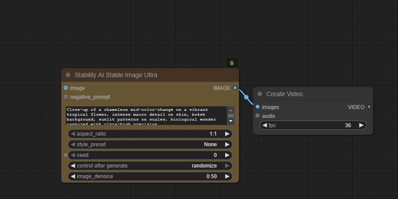Click the IMAGE output socket
This screenshot has height=199, width=398.
235,88
